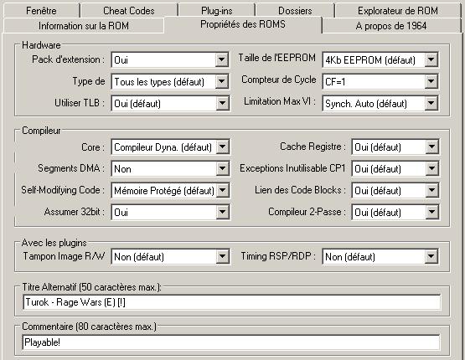Open the Compileur 2-Passe dropdown
This screenshot has width=465, height=360.
pyautogui.click(x=395, y=212)
